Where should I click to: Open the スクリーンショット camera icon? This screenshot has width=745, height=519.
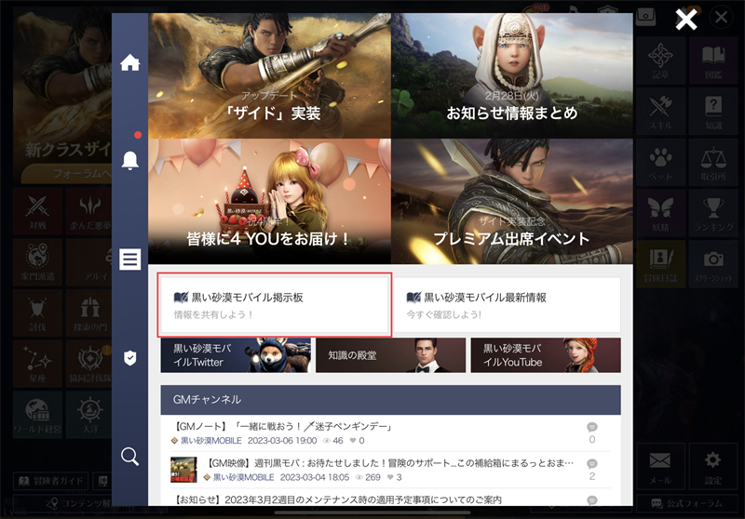[x=713, y=264]
